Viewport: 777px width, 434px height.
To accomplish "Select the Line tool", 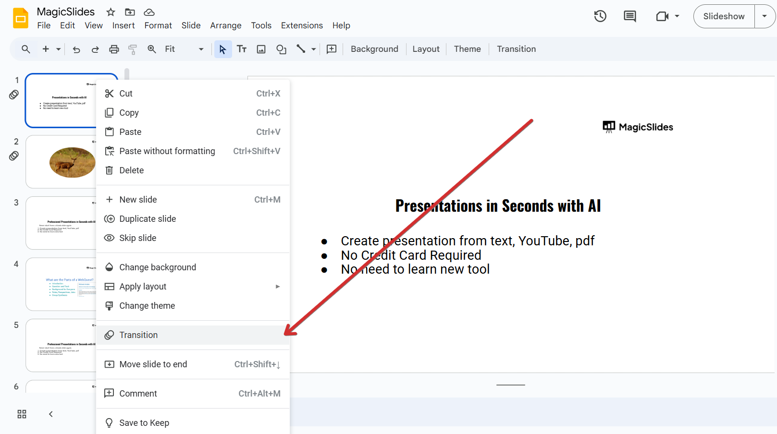I will click(301, 49).
